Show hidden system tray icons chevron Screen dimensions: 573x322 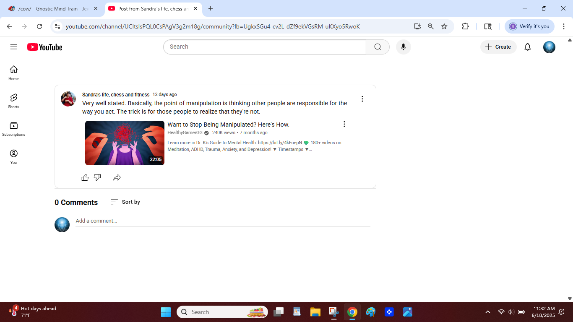click(487, 312)
